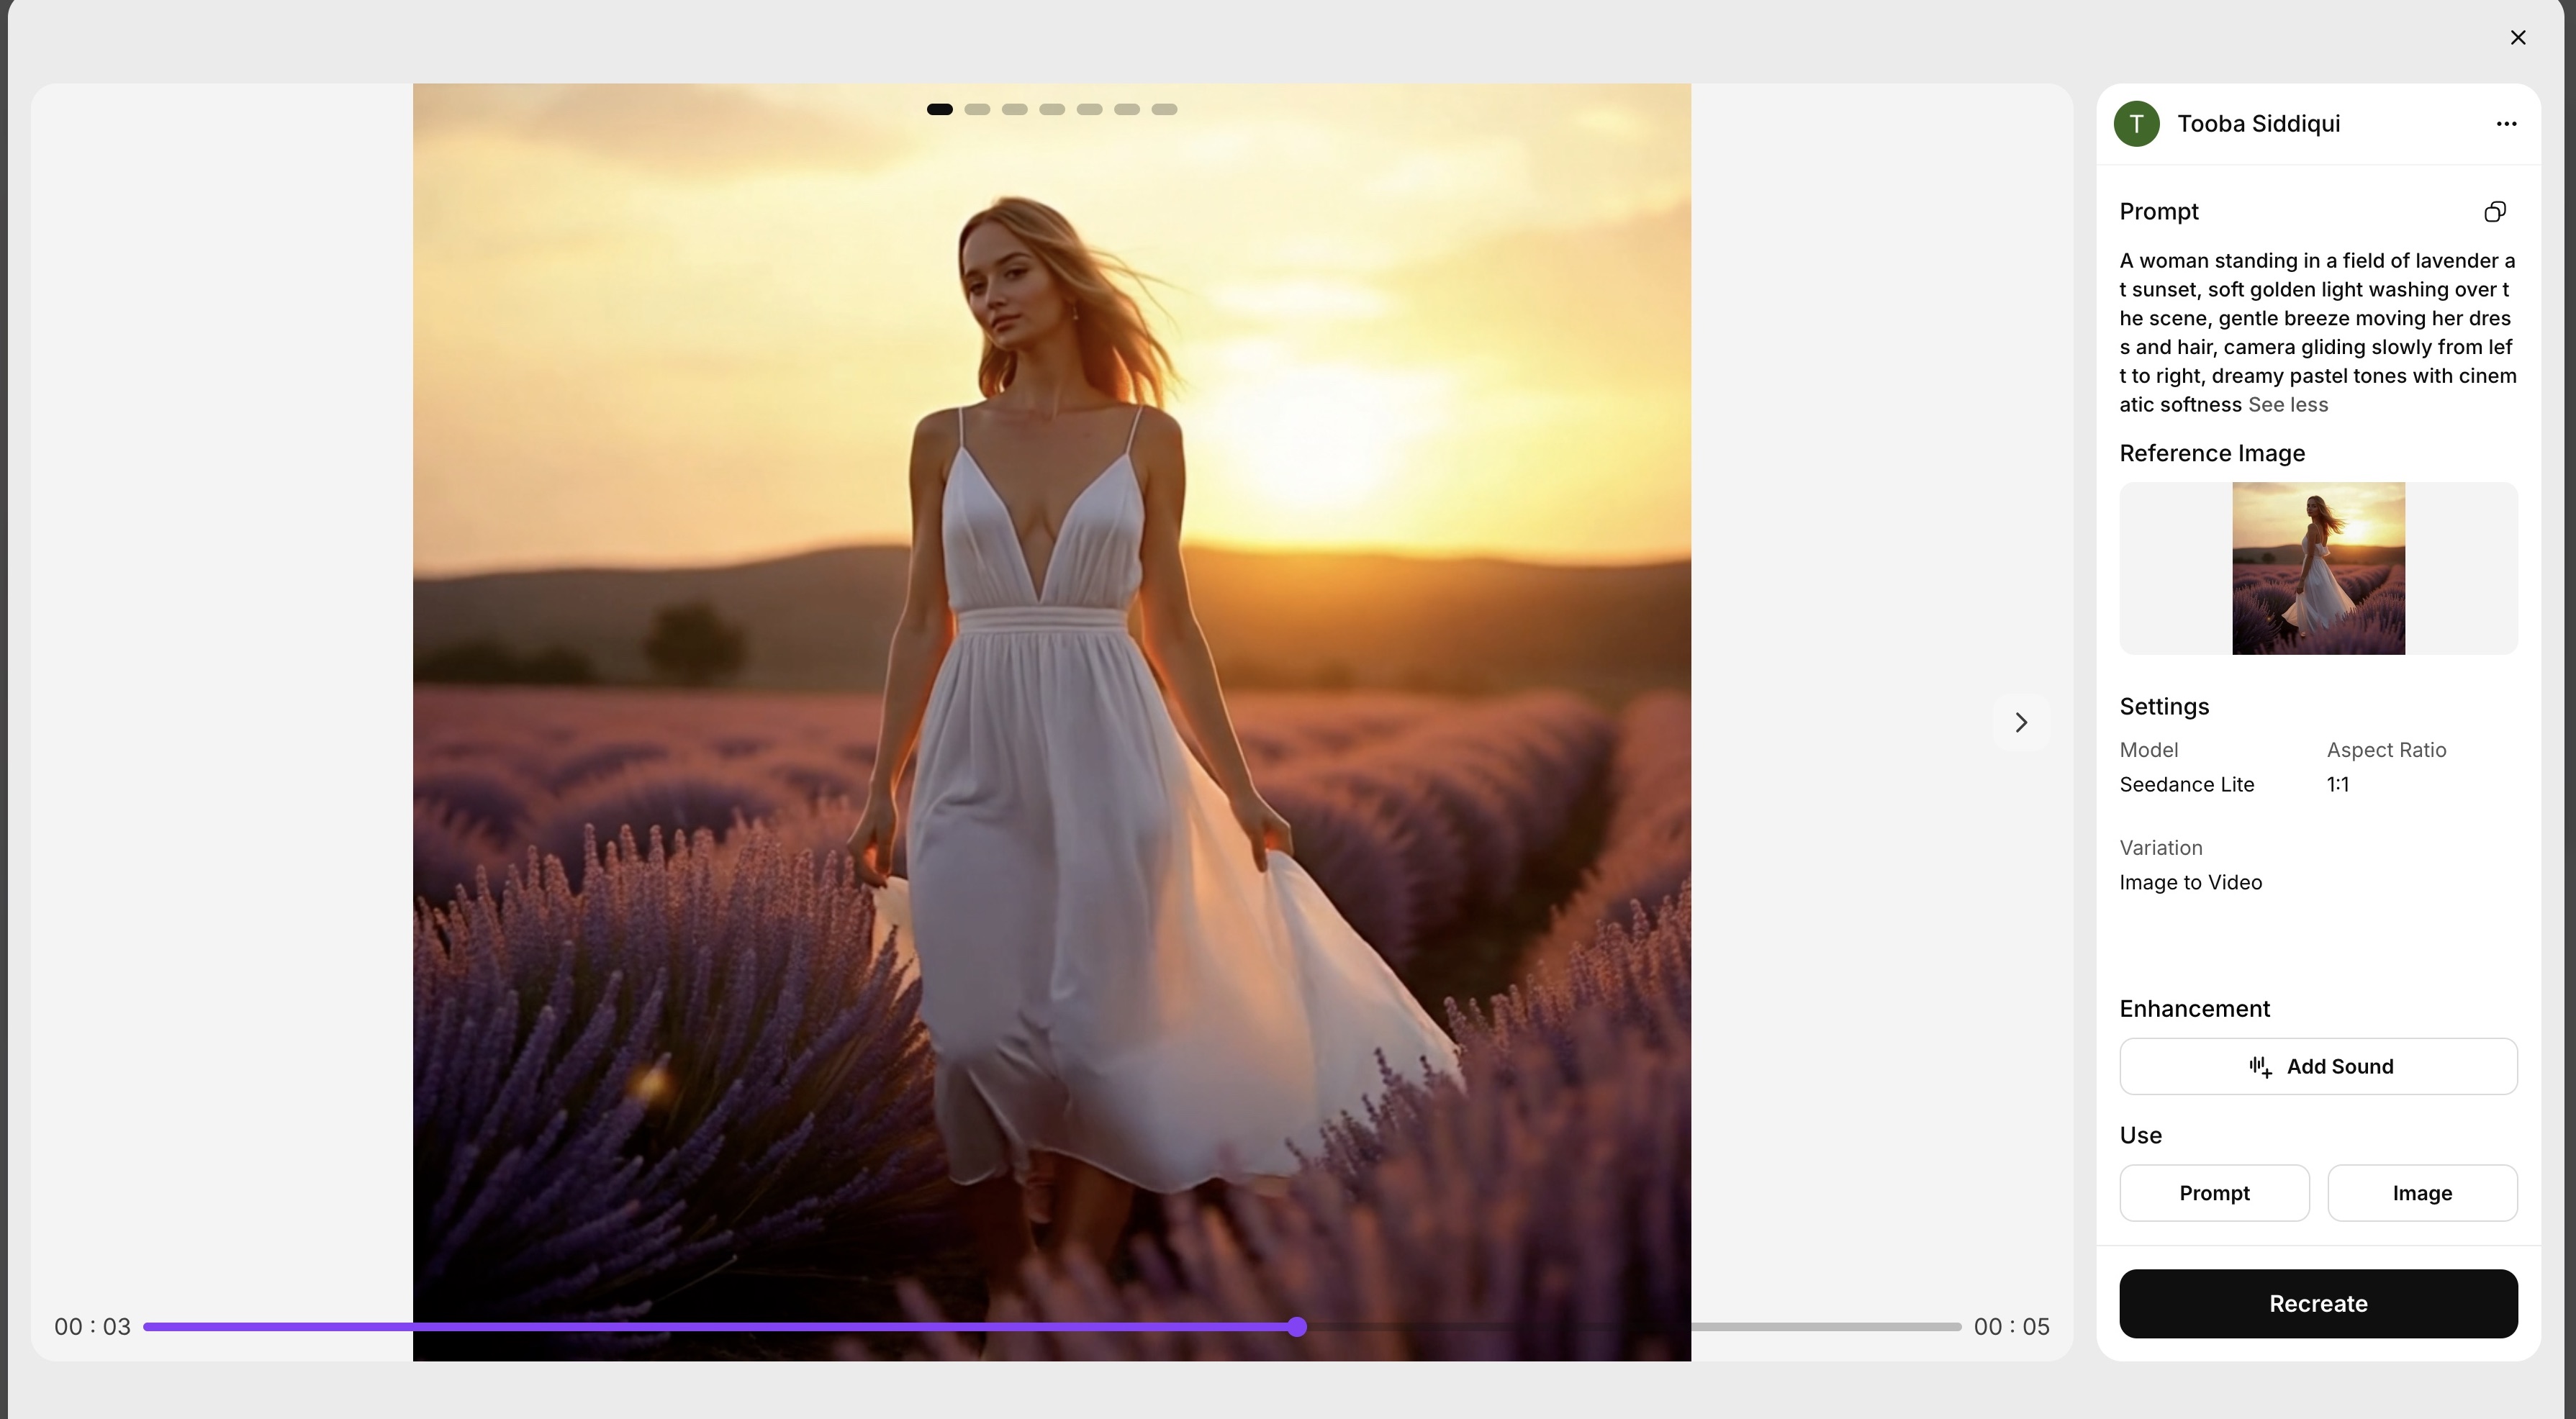The image size is (2576, 1419).
Task: Click the Use section heading
Action: (2140, 1136)
